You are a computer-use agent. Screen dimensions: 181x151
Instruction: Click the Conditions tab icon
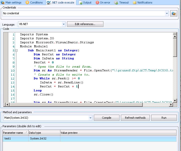point(27,3)
